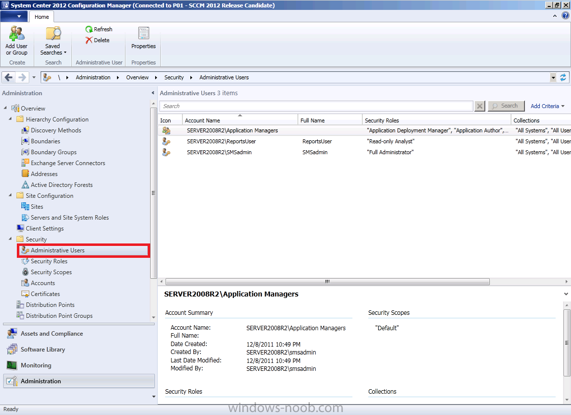Switch to Assets and Compliance workspace
Image resolution: width=571 pixels, height=415 pixels.
pyautogui.click(x=79, y=334)
